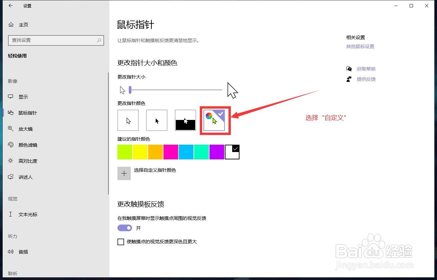The height and width of the screenshot is (280, 437).
Task: Pick the magenta pointer color
Action: [x=171, y=152]
